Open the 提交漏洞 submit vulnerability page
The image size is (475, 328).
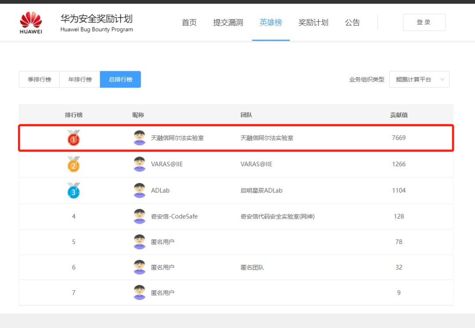tap(228, 22)
